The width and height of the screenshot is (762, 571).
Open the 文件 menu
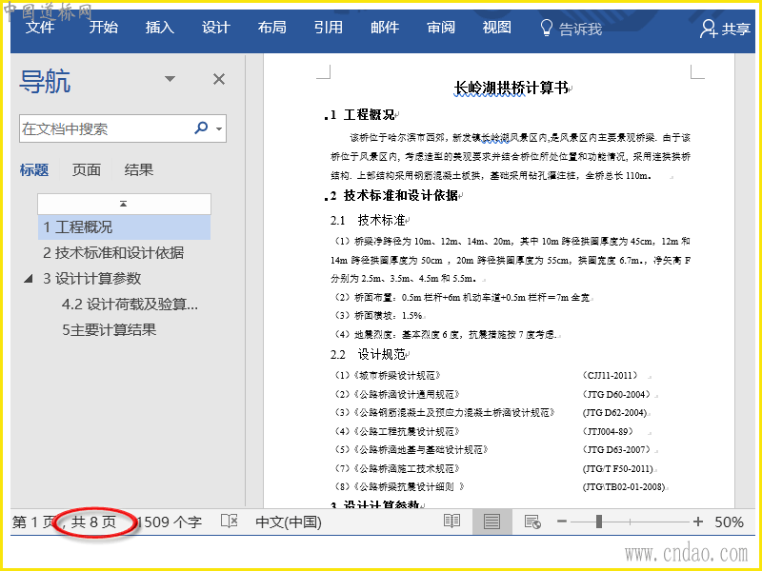pyautogui.click(x=40, y=28)
